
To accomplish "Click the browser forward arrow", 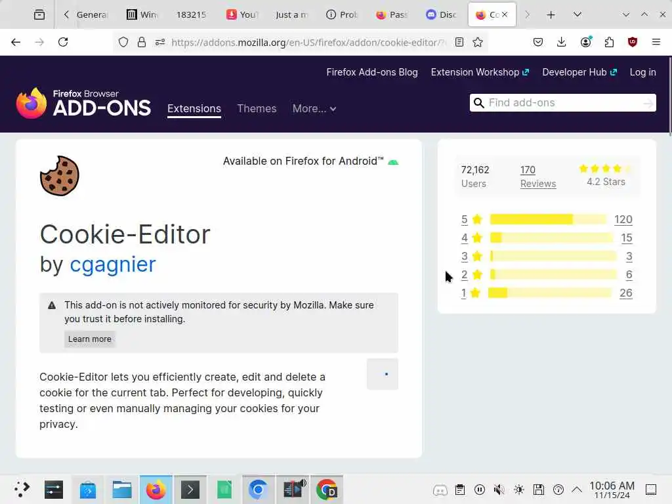I will (x=39, y=42).
